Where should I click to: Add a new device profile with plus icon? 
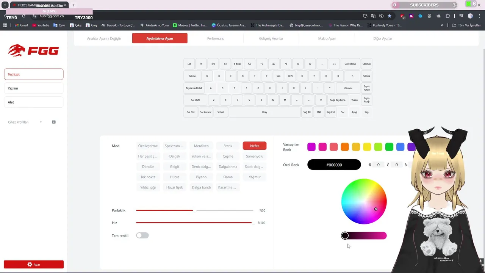pyautogui.click(x=41, y=122)
